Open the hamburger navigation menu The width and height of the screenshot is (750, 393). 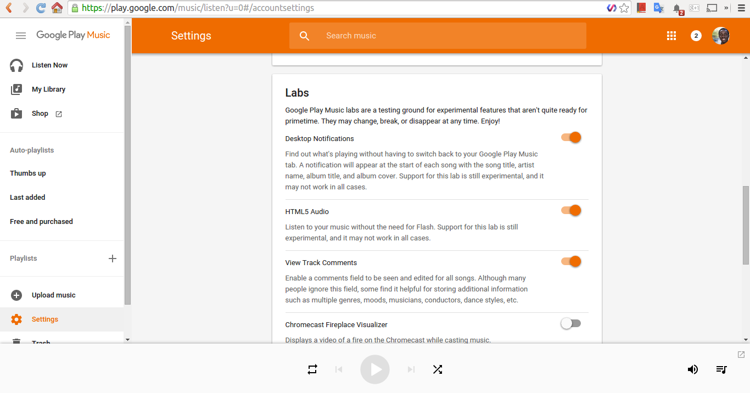(x=21, y=36)
